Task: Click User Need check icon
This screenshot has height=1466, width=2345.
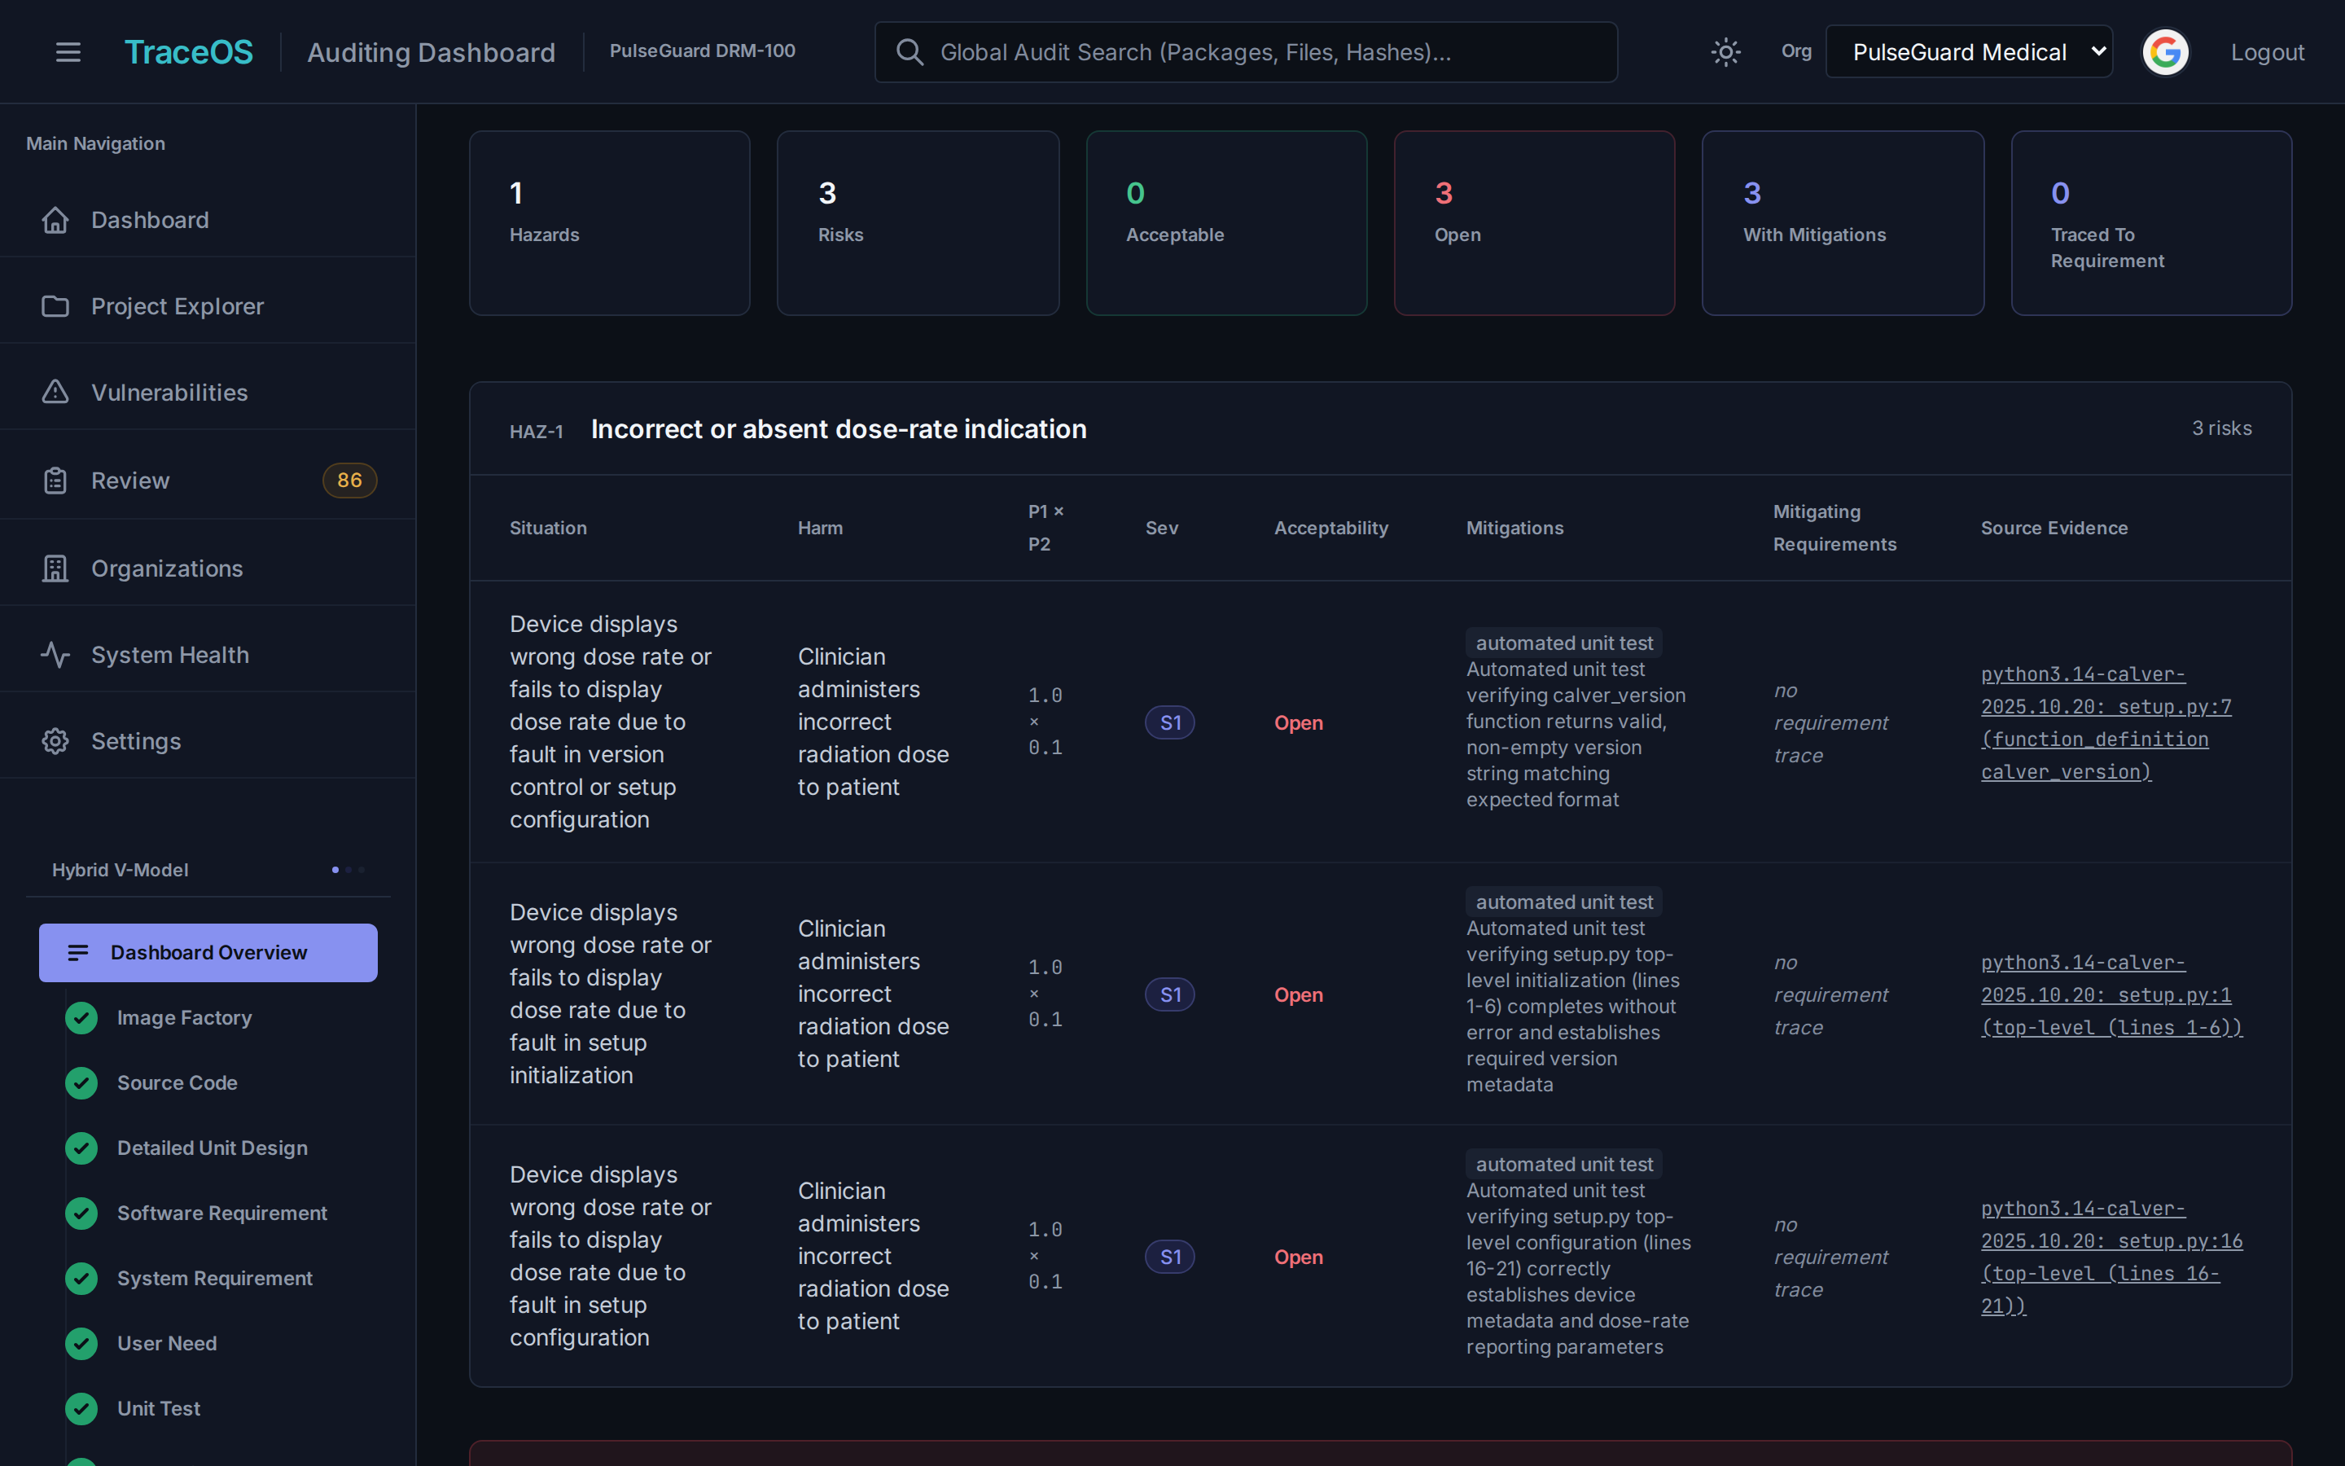Action: (81, 1344)
